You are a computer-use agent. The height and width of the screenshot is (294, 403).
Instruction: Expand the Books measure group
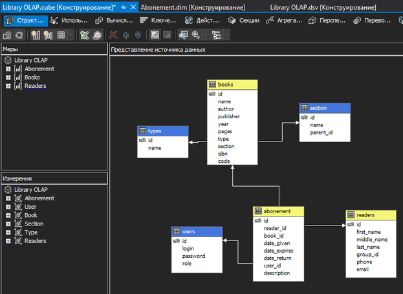8,78
